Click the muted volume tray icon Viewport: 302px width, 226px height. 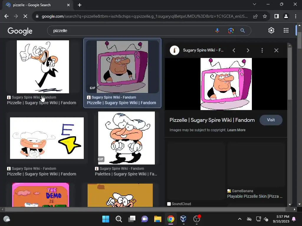click(266, 219)
